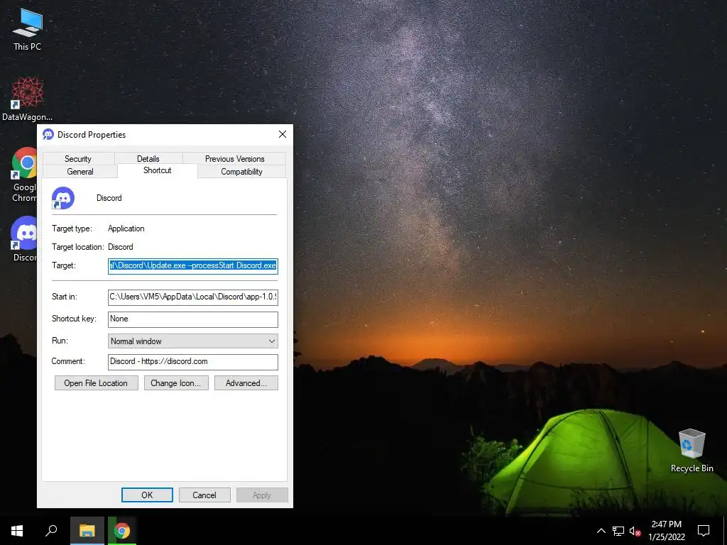Open the Advanced options button
This screenshot has height=545, width=727.
[x=246, y=383]
